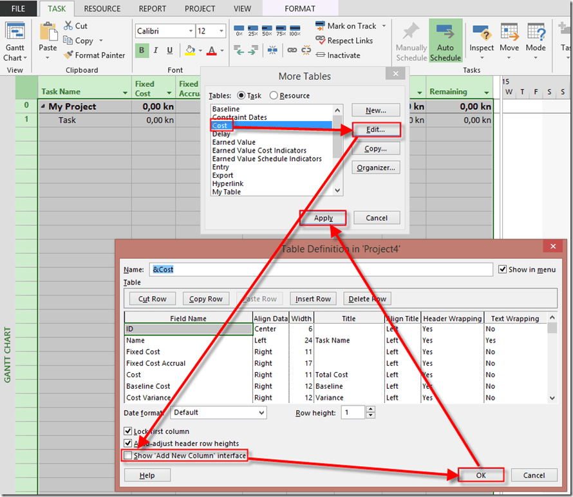Click the 50% complete progress icon

267,31
